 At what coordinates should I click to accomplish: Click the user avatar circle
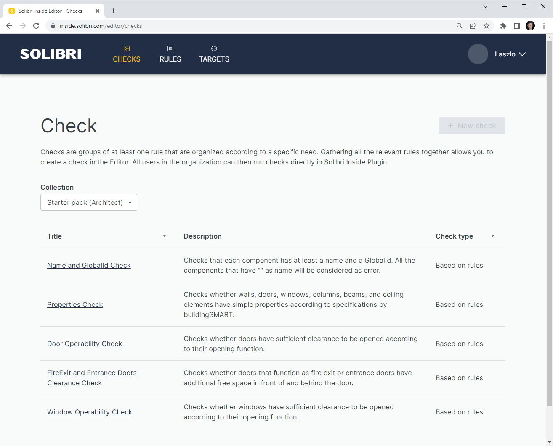coord(478,54)
